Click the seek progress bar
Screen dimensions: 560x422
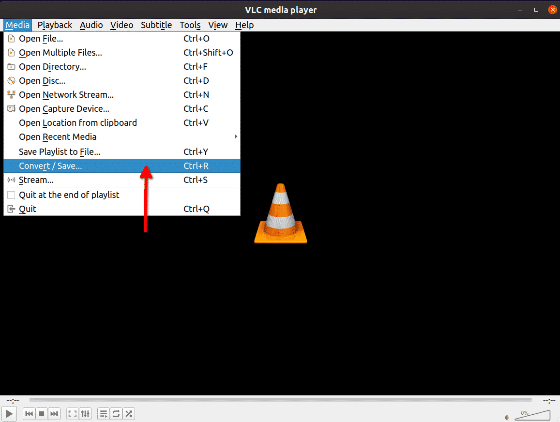pos(280,400)
